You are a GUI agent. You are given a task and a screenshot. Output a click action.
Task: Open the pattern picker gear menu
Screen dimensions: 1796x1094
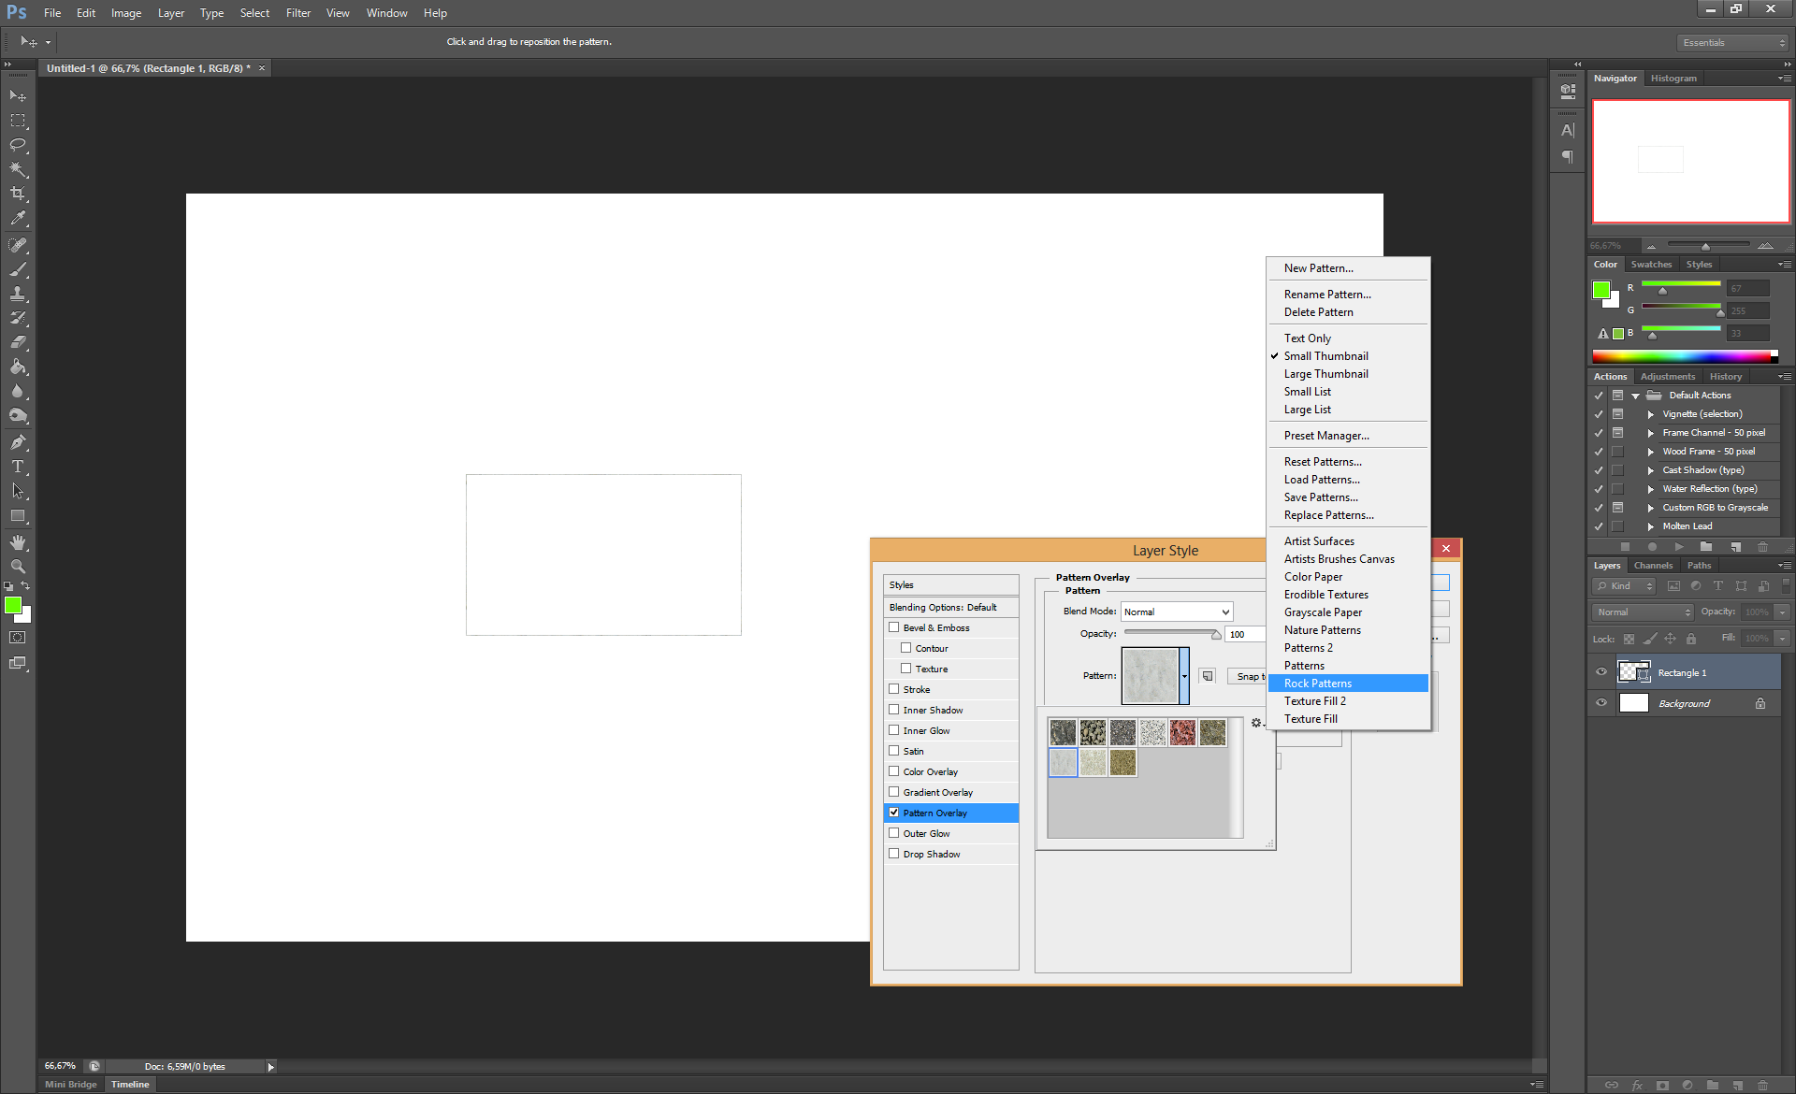[x=1256, y=723]
